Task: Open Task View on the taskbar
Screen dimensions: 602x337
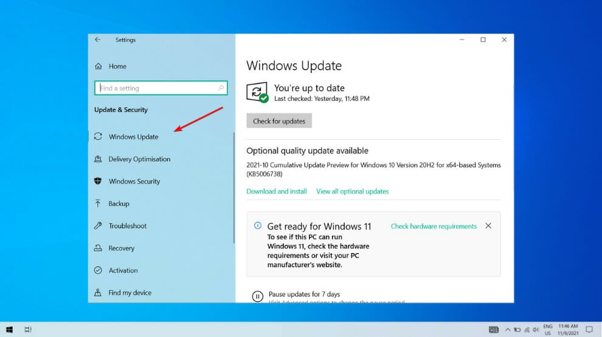Action: click(28, 330)
